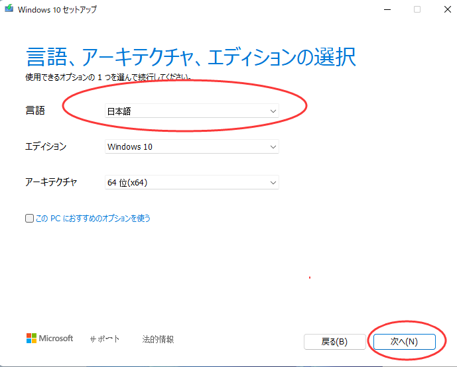This screenshot has width=457, height=367.
Task: Open the 法的情報 legal link
Action: [x=158, y=339]
